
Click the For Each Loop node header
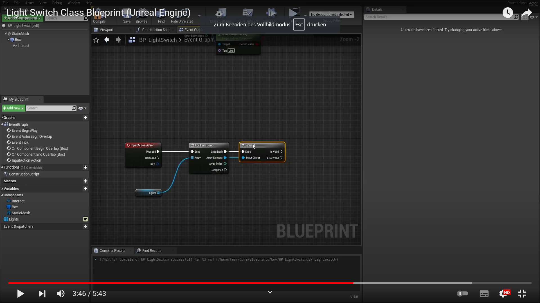coord(209,145)
